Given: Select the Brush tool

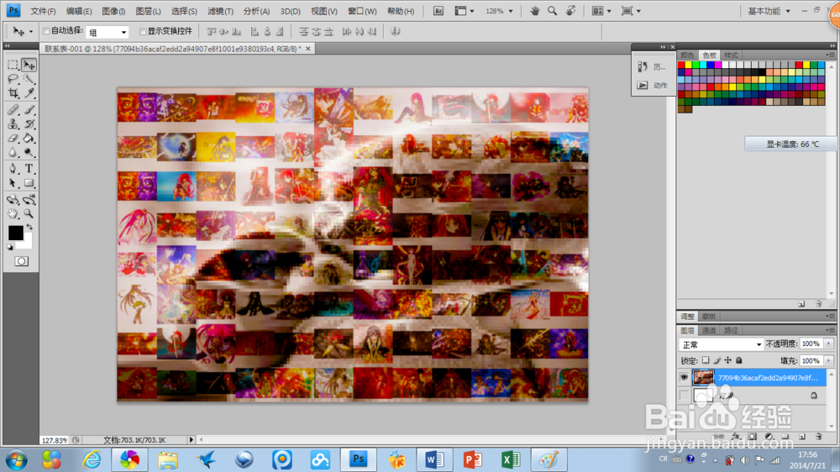Looking at the screenshot, I should (x=29, y=110).
